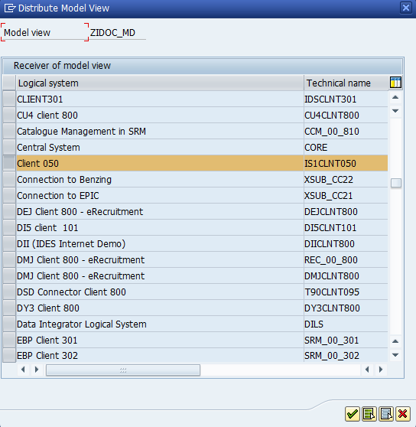Click the bottom scroll down arrow

(x=395, y=355)
